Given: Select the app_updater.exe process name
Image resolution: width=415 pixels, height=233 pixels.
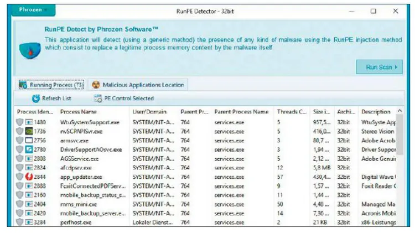Looking at the screenshot, I should (x=81, y=177).
